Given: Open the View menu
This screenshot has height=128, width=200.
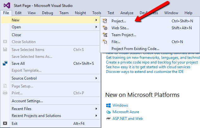Looking at the screenshot, I should pyautogui.click(x=32, y=13).
